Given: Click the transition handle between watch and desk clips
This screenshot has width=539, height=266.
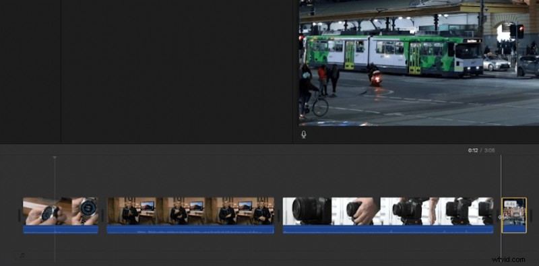Looking at the screenshot, I should pos(102,215).
